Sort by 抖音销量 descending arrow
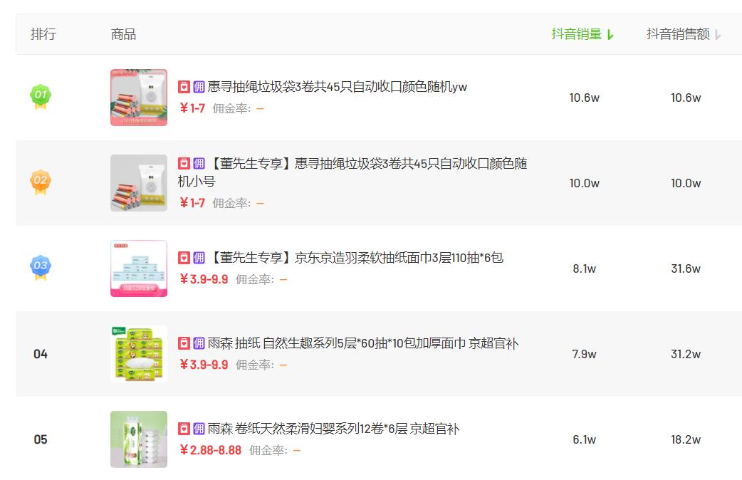This screenshot has width=742, height=480. [610, 35]
